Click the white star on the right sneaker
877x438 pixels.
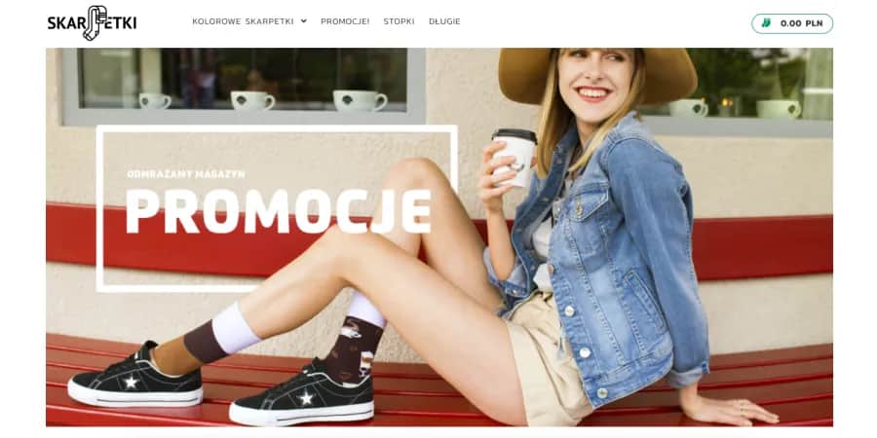click(x=306, y=398)
